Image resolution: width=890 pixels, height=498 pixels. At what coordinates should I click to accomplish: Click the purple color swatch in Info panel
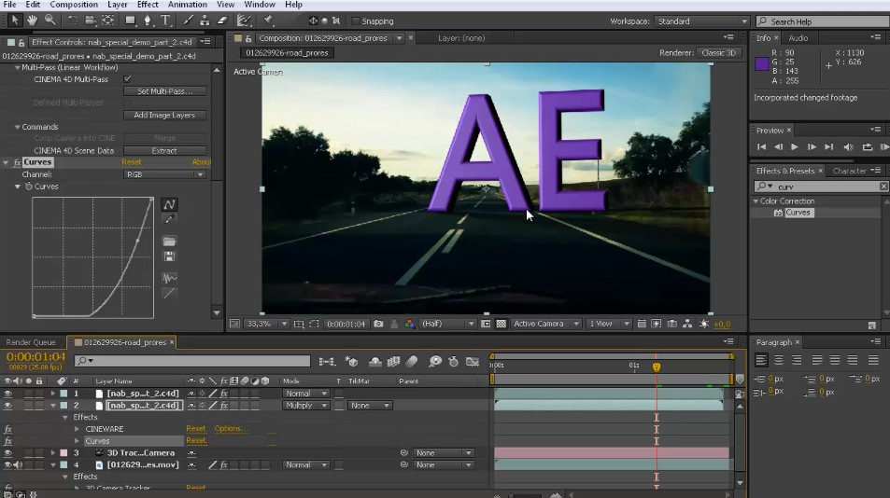click(x=762, y=64)
